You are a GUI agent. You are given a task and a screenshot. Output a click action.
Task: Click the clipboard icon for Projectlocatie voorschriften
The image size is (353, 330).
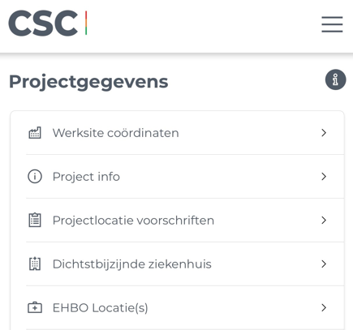[35, 221]
